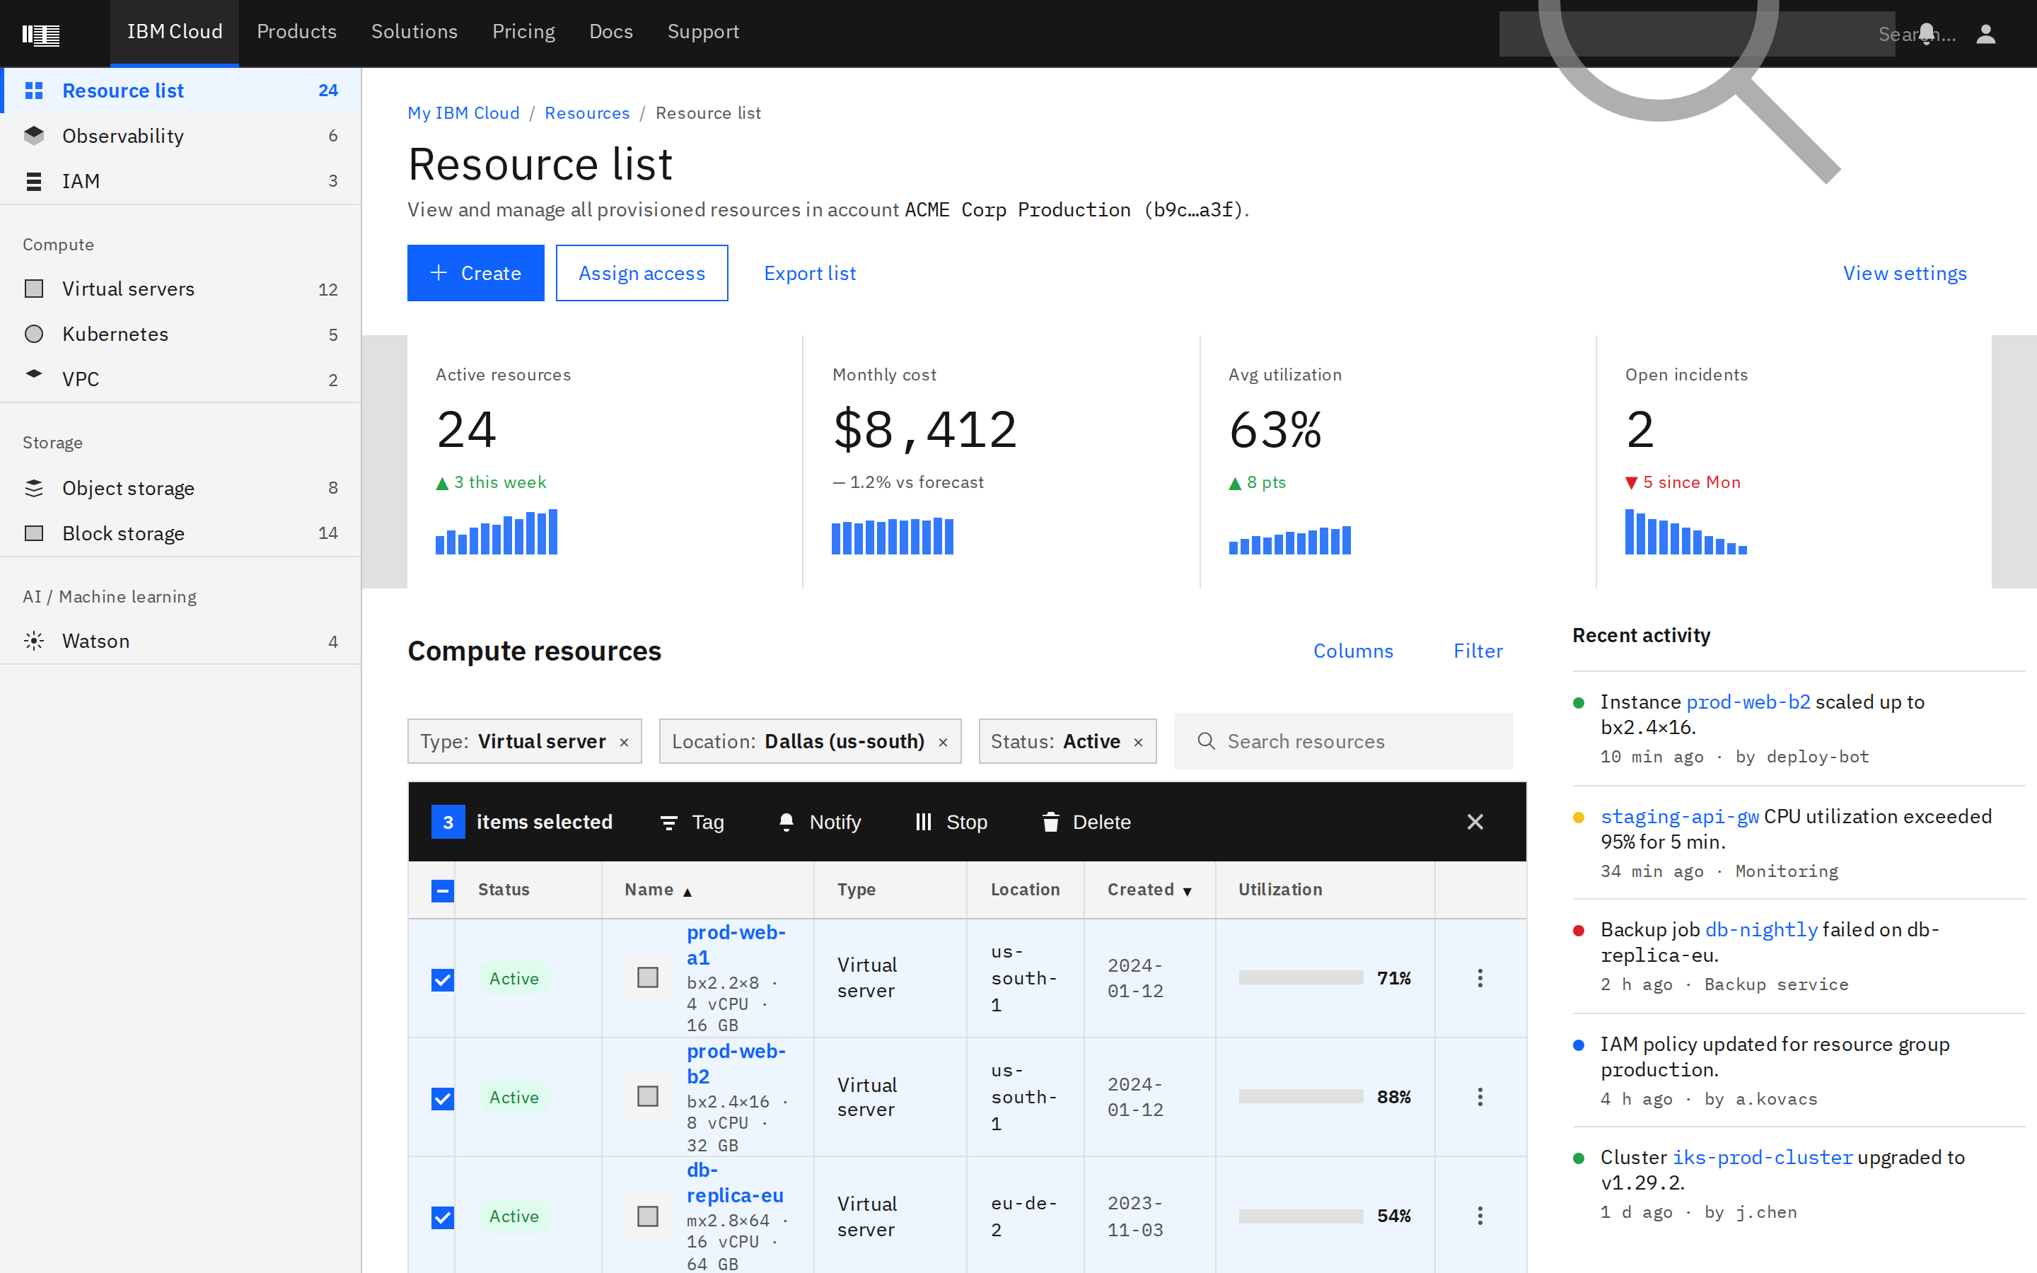
Task: Uncheck the prod-web-a1 row checkbox
Action: pos(443,980)
